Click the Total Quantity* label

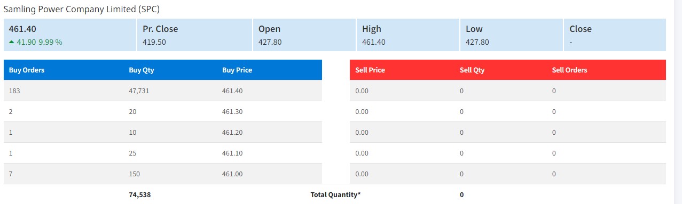click(335, 194)
